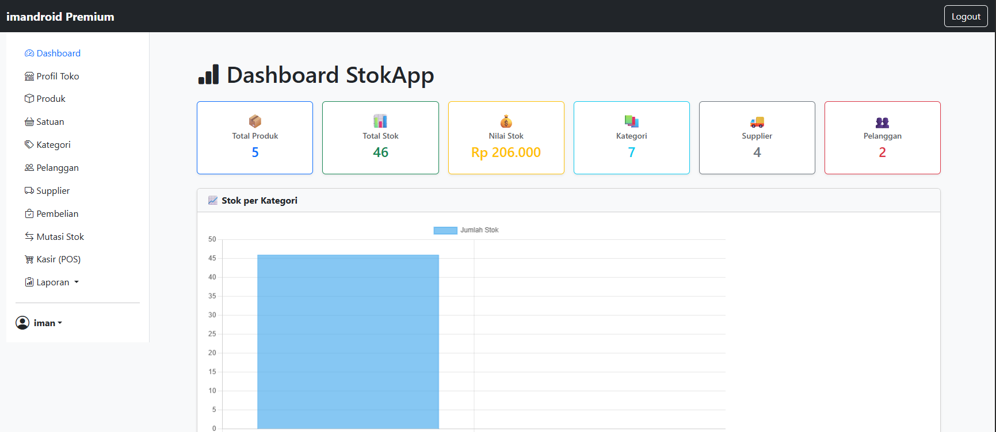Click the delivery truck emoji on Supplier card
This screenshot has height=432, width=996.
[x=757, y=121]
